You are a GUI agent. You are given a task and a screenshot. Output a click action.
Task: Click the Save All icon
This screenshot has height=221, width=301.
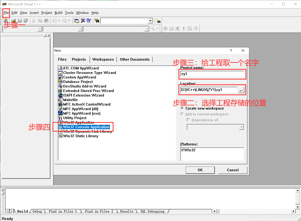click(x=26, y=21)
